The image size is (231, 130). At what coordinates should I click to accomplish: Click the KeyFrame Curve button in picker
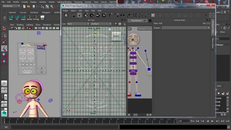(144, 29)
